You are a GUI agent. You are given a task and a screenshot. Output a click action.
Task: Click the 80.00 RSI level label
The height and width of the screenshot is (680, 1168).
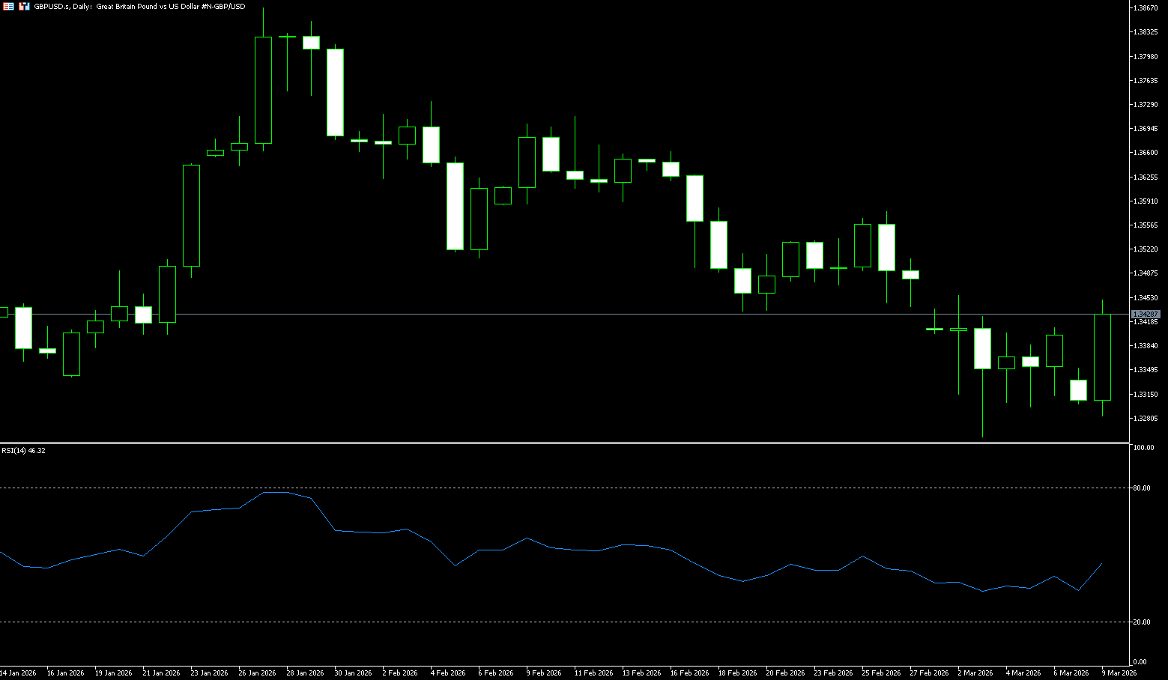tap(1142, 488)
